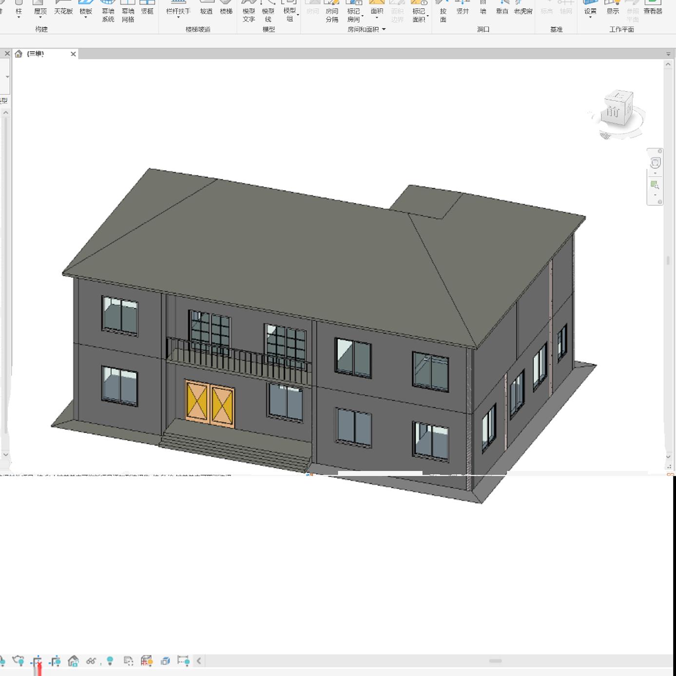Open the 查看器 work plane viewer
Screen dimensions: 676x676
click(x=653, y=11)
